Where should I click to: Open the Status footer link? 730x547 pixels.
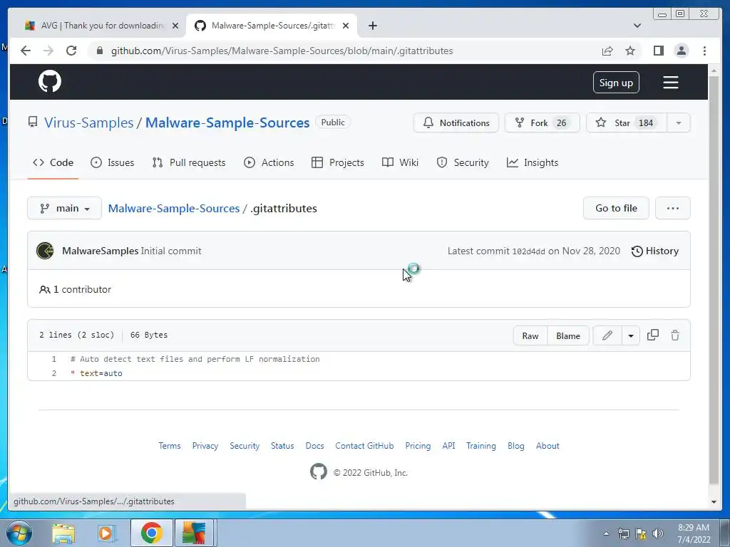pos(282,446)
